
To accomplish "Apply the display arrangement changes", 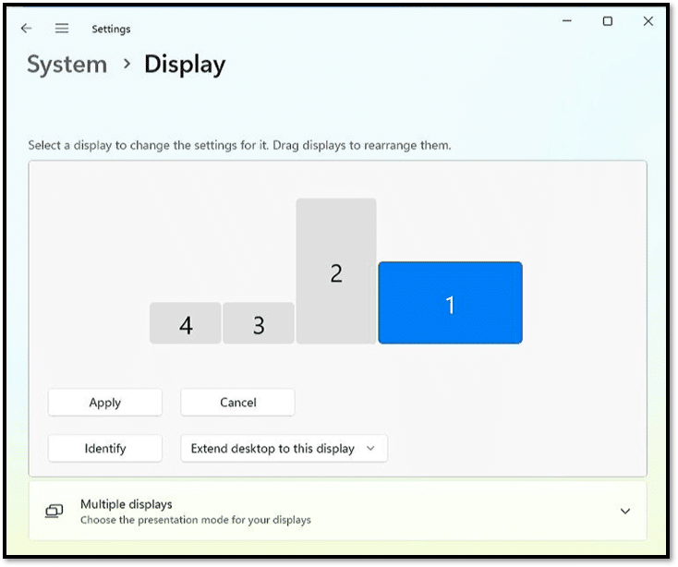I will [105, 403].
